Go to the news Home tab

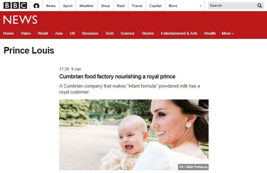click(8, 33)
